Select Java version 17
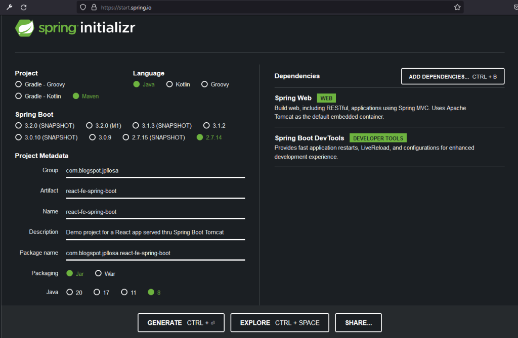518x338 pixels. coord(97,292)
